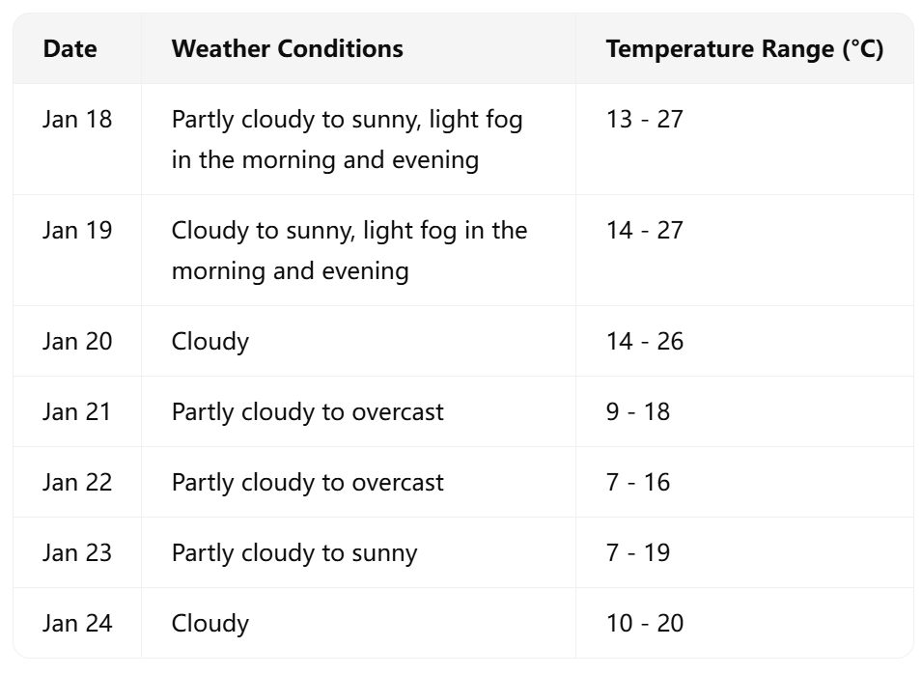Select the Jan 22 date cell
922x675 pixels.
click(x=77, y=482)
